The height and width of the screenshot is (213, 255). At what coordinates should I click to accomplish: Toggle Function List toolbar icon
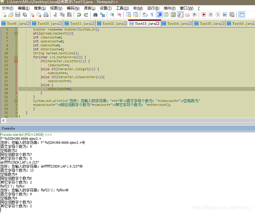click(180, 15)
